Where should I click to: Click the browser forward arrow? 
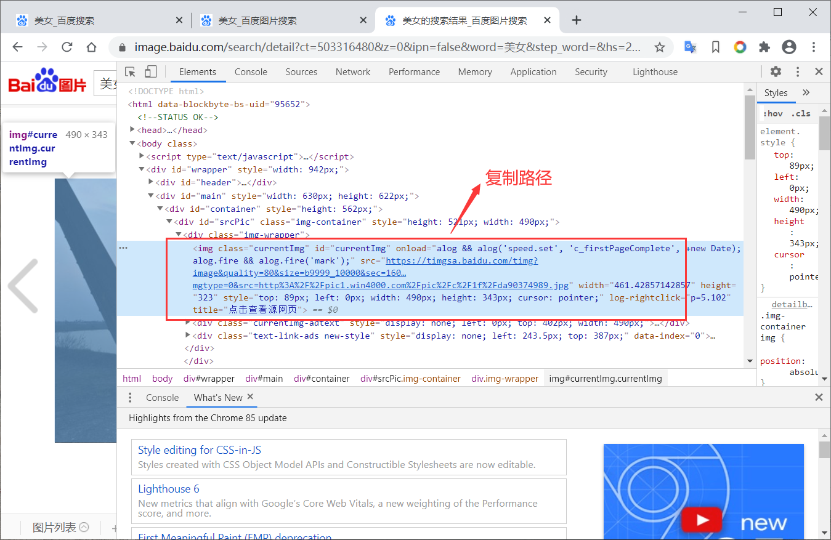click(x=42, y=47)
